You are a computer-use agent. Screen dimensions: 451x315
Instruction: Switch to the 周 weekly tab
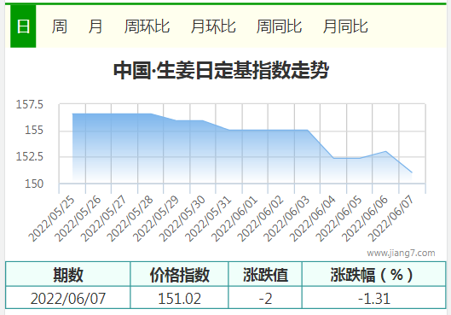pyautogui.click(x=60, y=26)
